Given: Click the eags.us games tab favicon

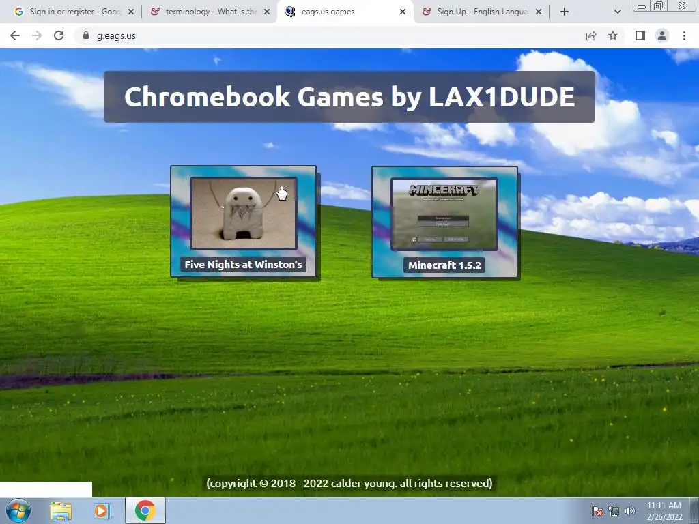Looking at the screenshot, I should pos(290,12).
